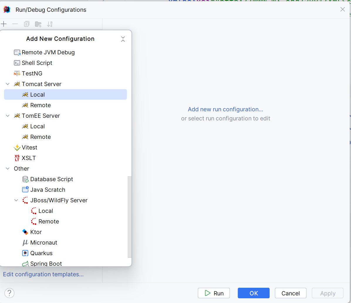This screenshot has height=303, width=351.
Task: Close the Run/Debug Configurations dialog
Action: pyautogui.click(x=342, y=9)
